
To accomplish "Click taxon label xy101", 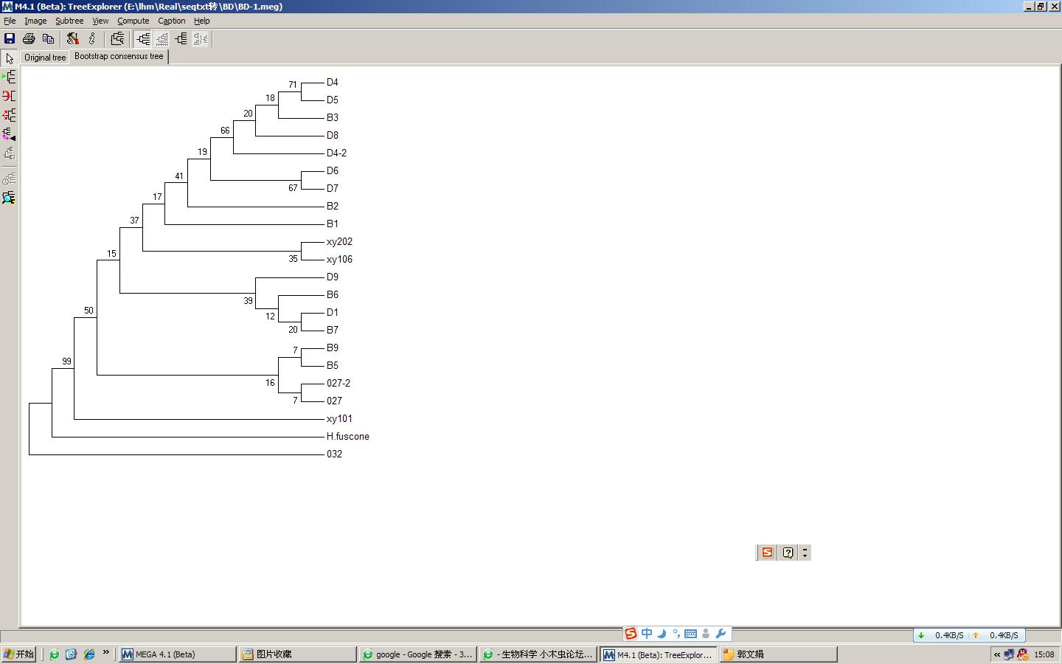I will pyautogui.click(x=339, y=419).
